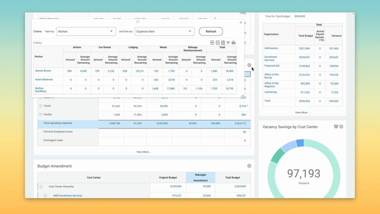This screenshot has width=380, height=214.
Task: Expand the Facility row
Action: [41, 114]
